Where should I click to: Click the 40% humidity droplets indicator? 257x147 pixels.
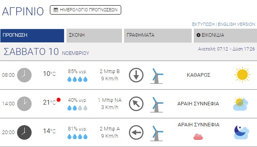[x=77, y=108]
